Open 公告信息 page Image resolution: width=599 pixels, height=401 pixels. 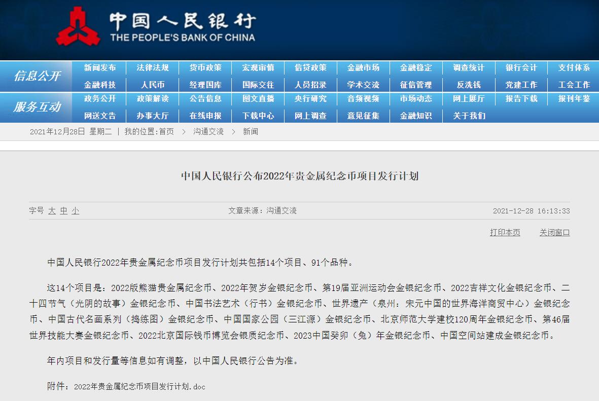(x=205, y=98)
